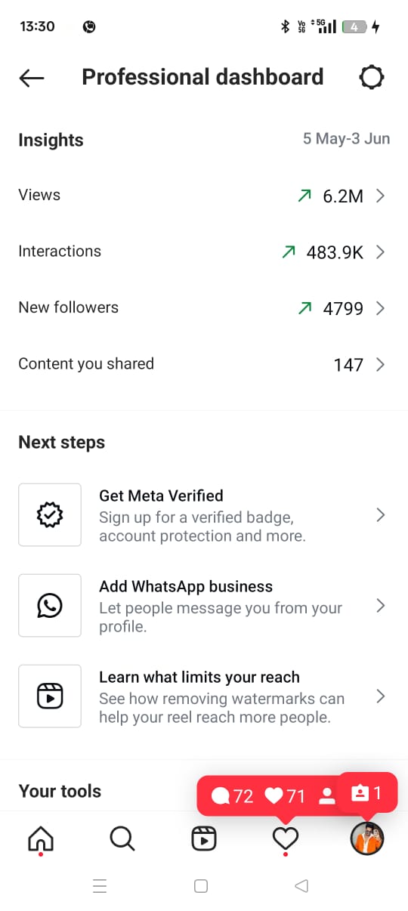Tap the Meta Verified badge icon

tap(50, 515)
